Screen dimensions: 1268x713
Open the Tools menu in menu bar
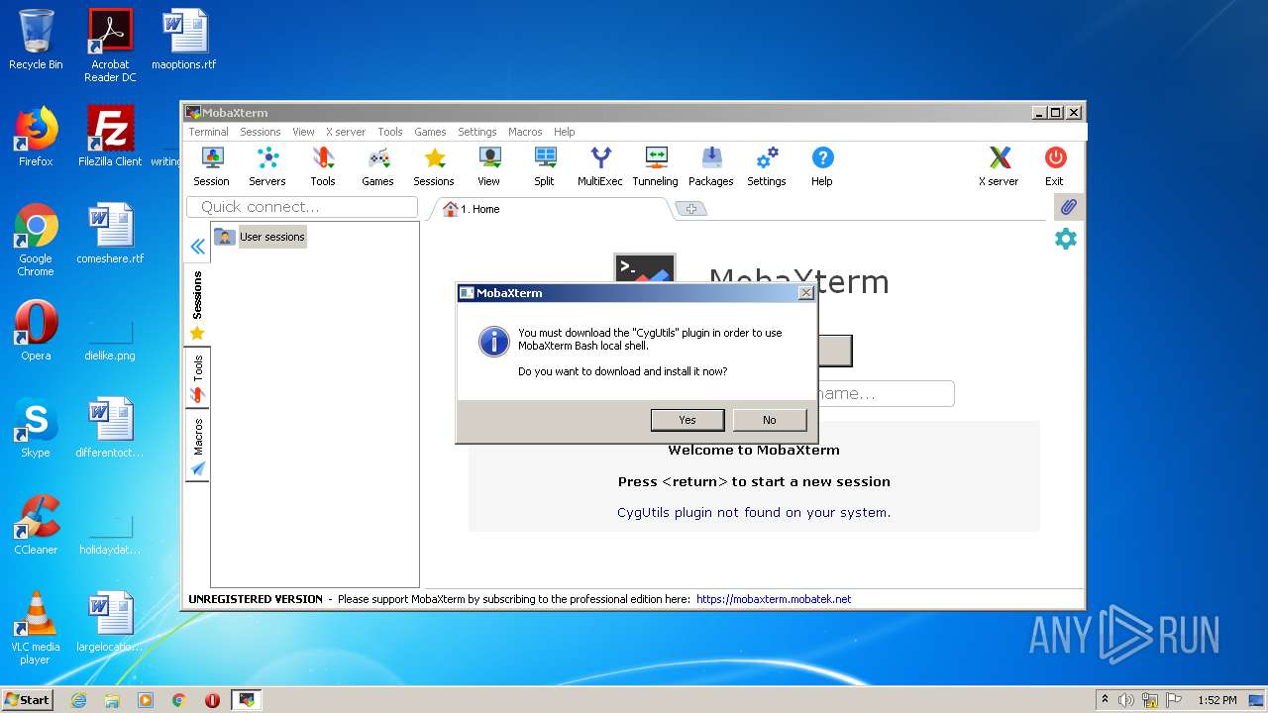390,132
